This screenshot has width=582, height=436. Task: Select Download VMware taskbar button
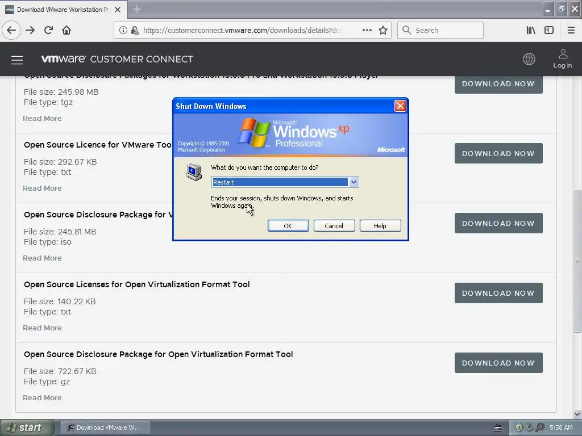(x=105, y=428)
